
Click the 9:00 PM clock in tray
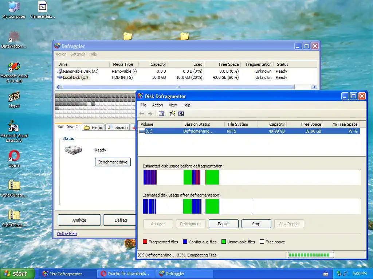click(x=360, y=274)
